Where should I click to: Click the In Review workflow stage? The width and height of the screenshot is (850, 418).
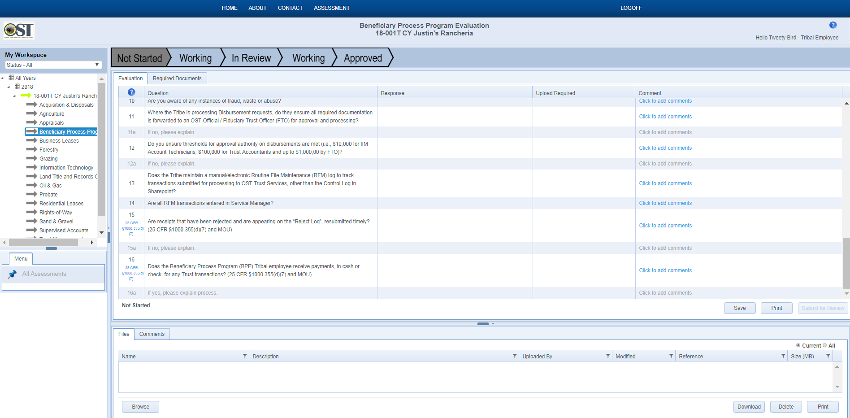click(251, 58)
